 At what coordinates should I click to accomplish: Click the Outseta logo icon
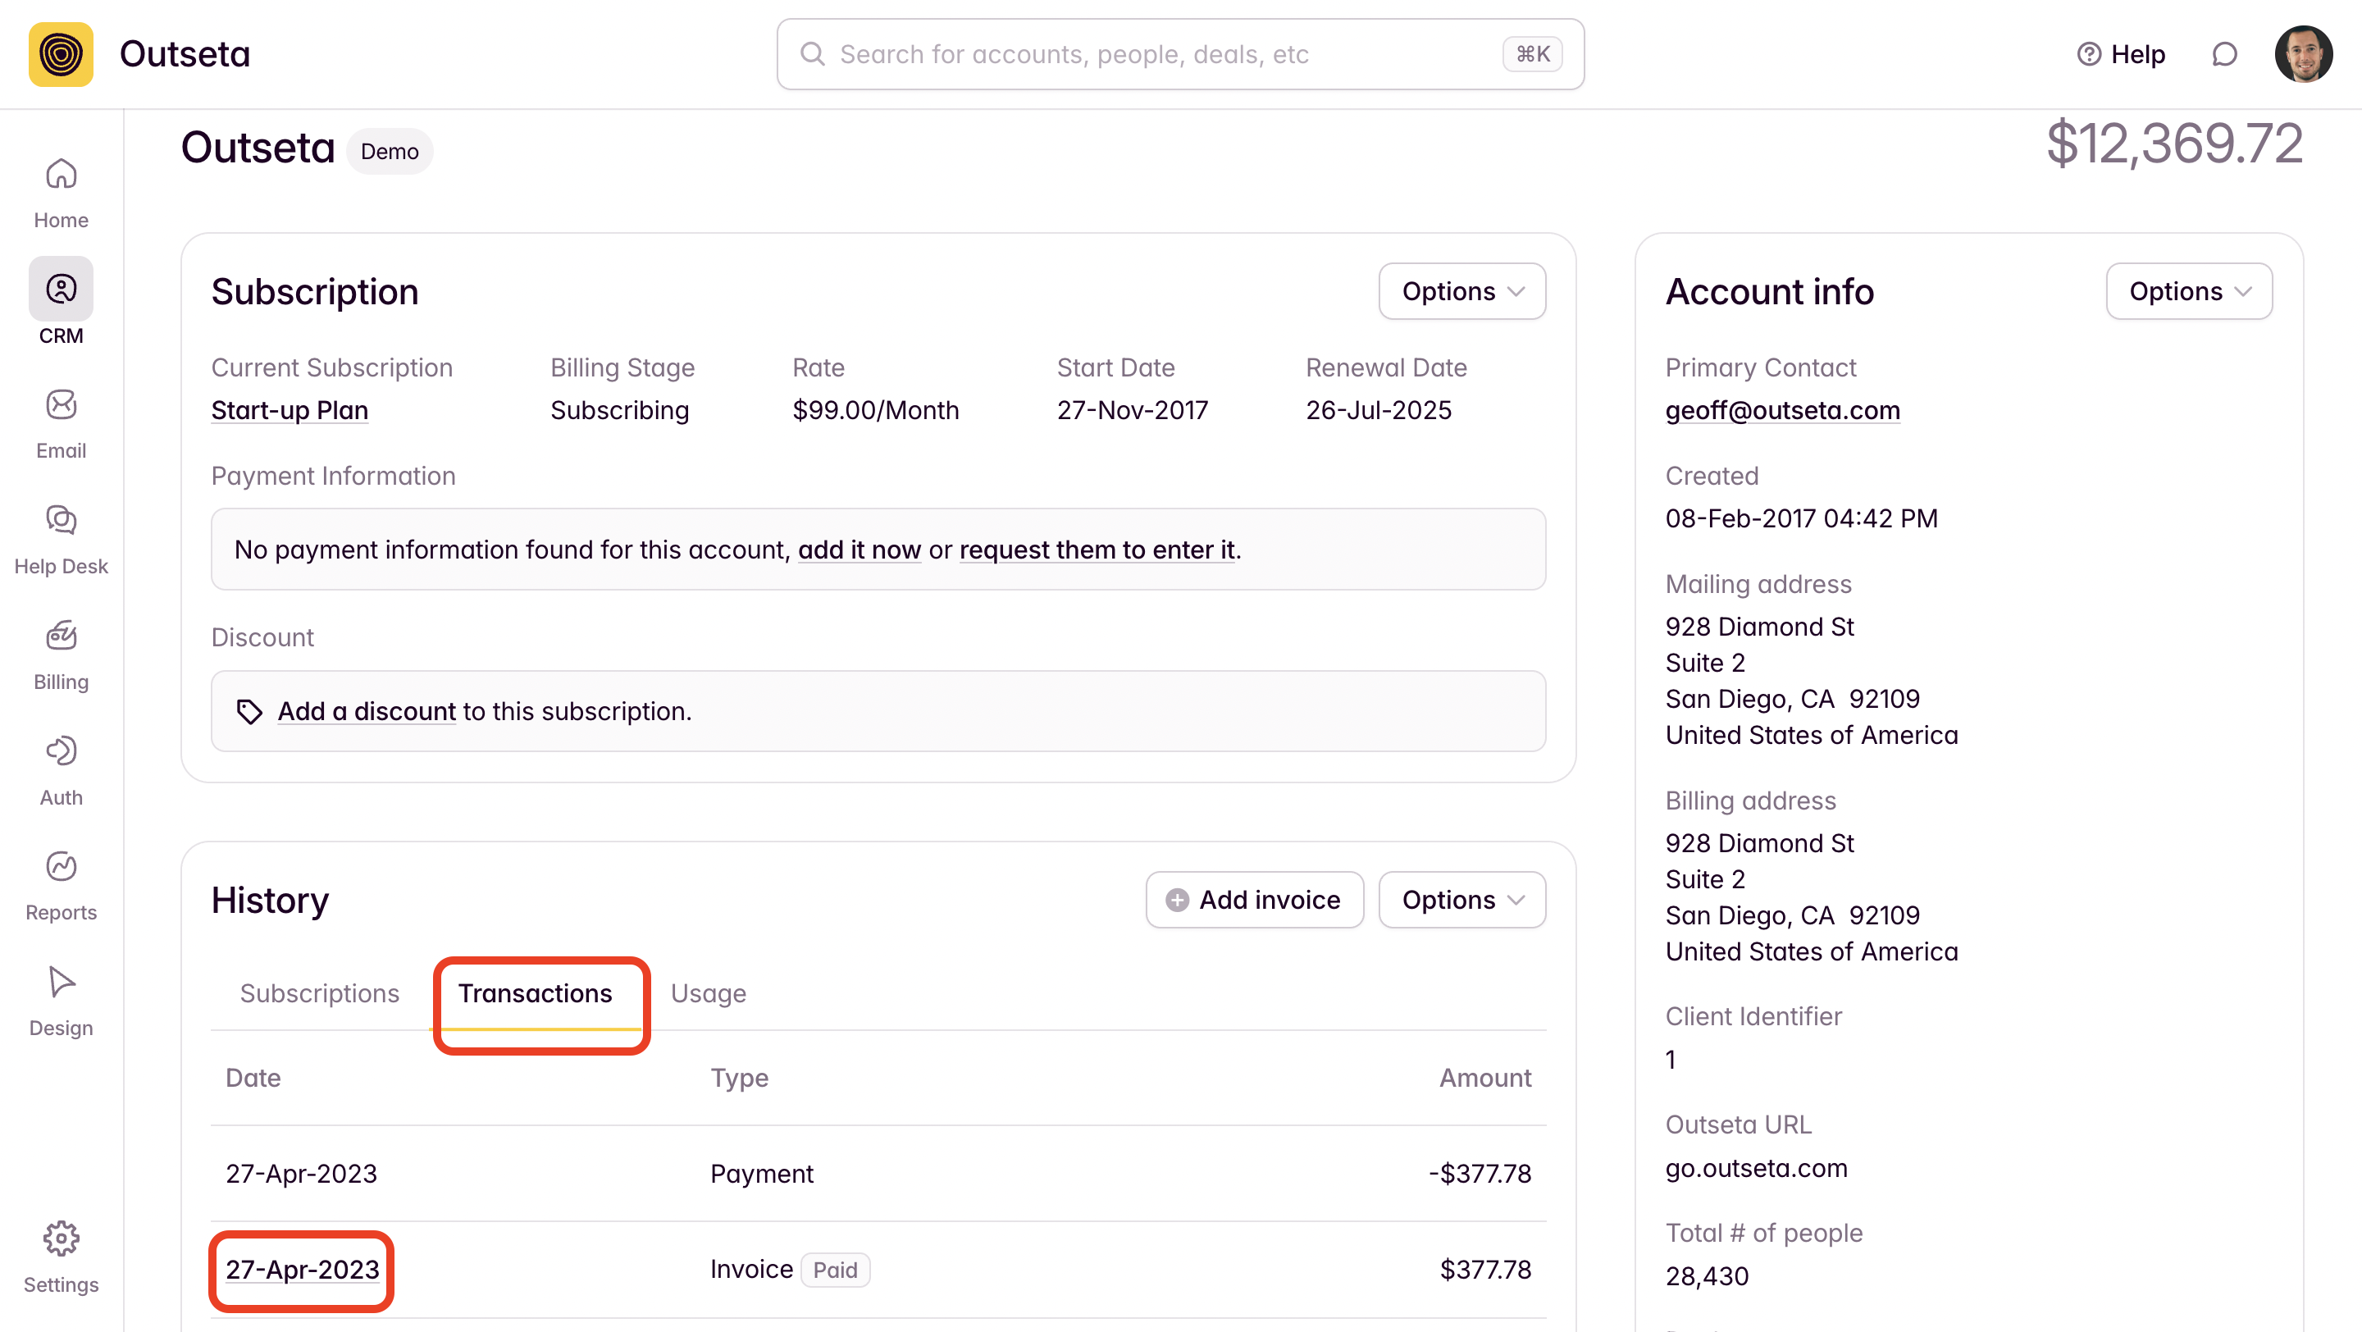(x=61, y=54)
